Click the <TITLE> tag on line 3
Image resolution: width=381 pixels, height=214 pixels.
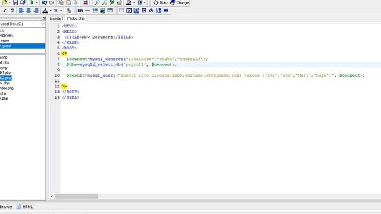73,37
